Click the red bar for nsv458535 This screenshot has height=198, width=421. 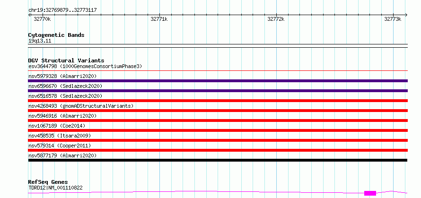[218, 140]
